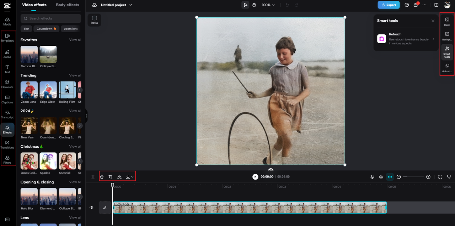Zoom in the timeline
Image resolution: width=455 pixels, height=226 pixels.
click(428, 176)
